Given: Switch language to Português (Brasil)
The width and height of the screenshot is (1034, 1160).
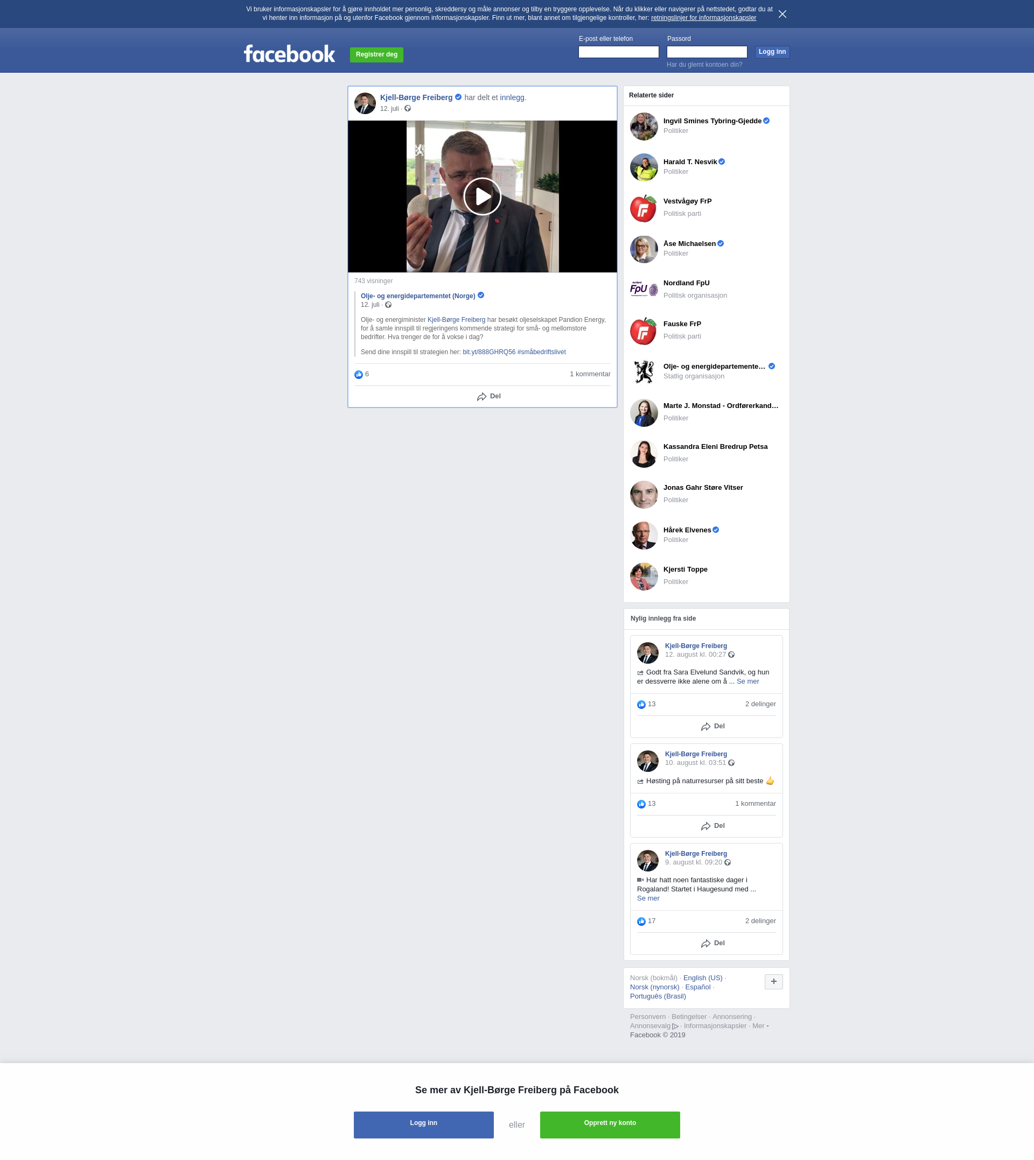Looking at the screenshot, I should click(x=658, y=996).
